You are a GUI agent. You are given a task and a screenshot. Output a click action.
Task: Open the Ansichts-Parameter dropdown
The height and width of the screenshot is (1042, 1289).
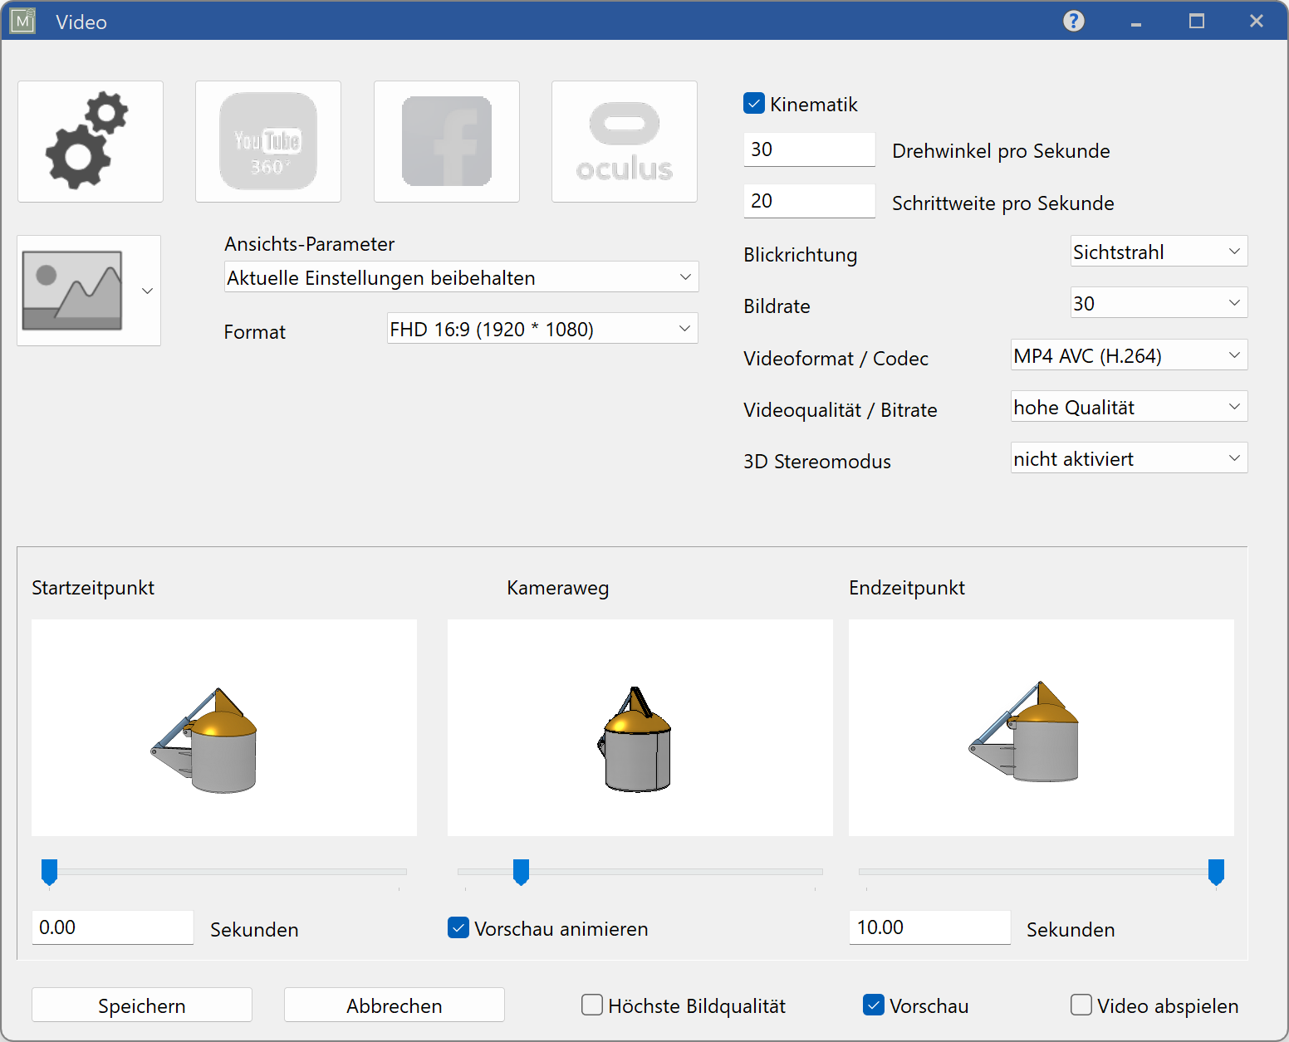point(461,276)
